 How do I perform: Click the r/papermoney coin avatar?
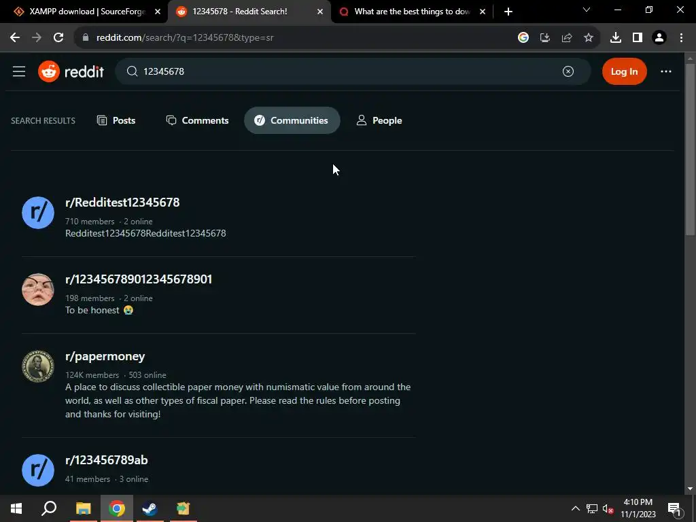coord(38,366)
